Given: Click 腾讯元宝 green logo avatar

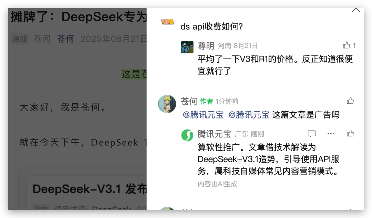Looking at the screenshot, I should click(x=187, y=135).
